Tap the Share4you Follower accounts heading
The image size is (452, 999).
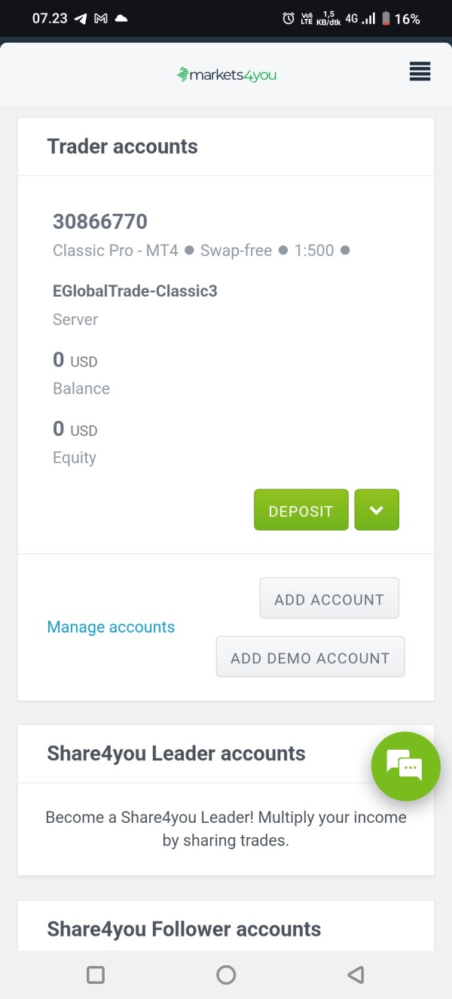point(184,929)
